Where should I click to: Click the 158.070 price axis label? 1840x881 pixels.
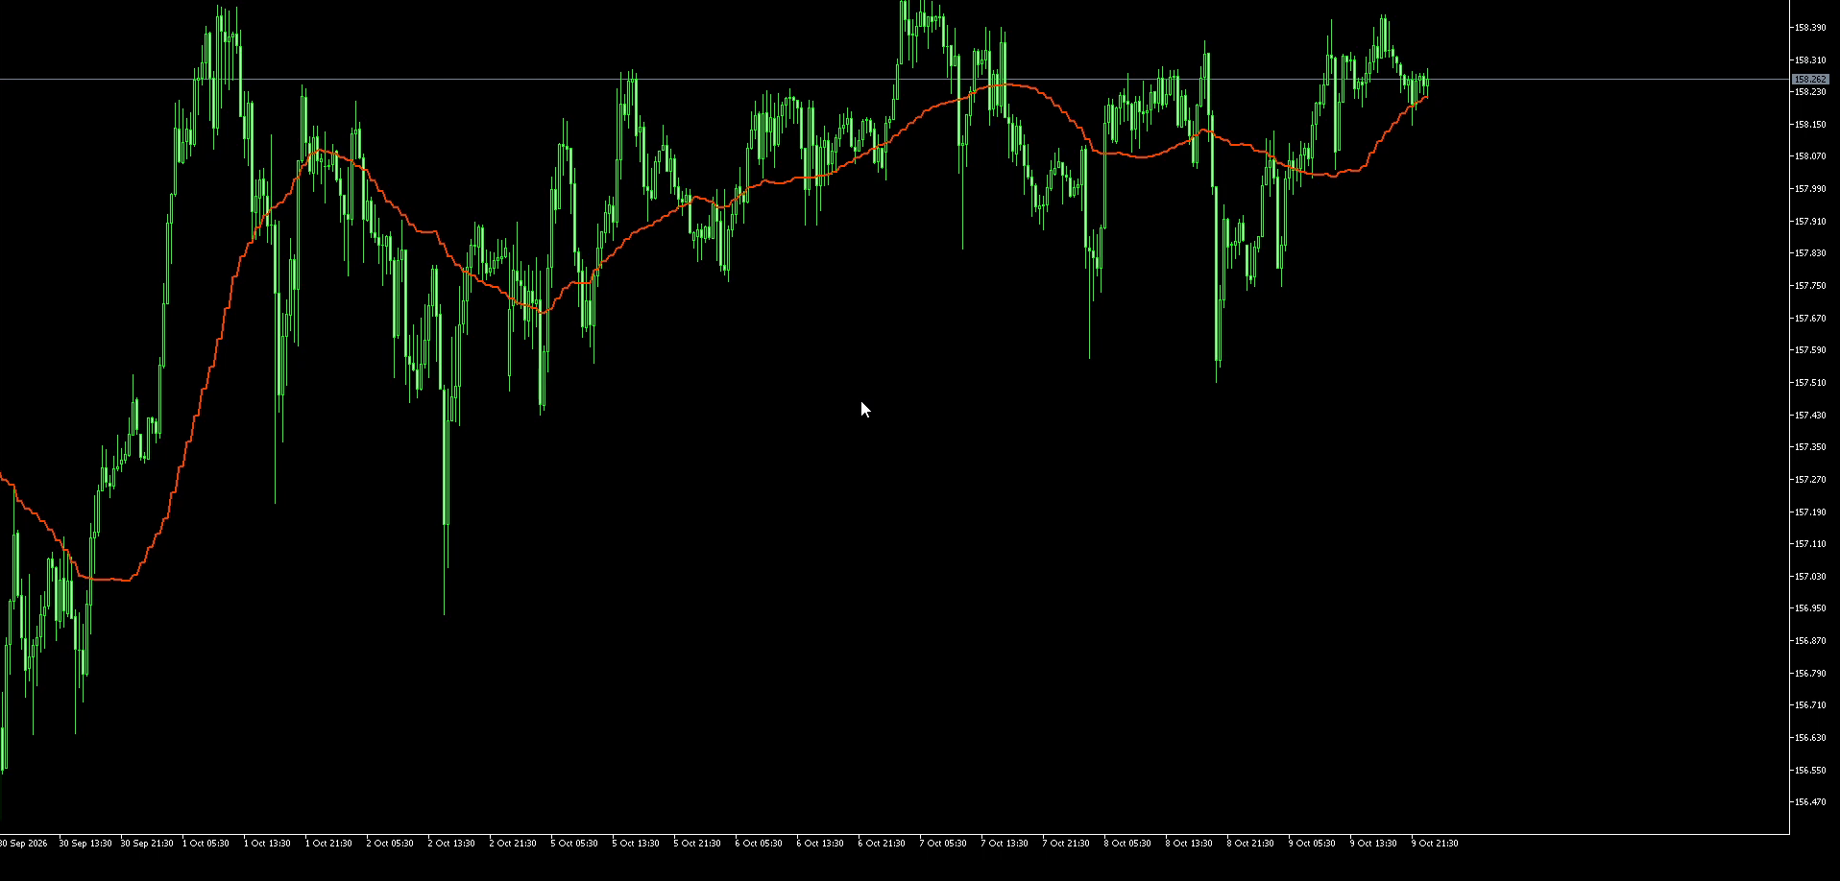pyautogui.click(x=1810, y=156)
